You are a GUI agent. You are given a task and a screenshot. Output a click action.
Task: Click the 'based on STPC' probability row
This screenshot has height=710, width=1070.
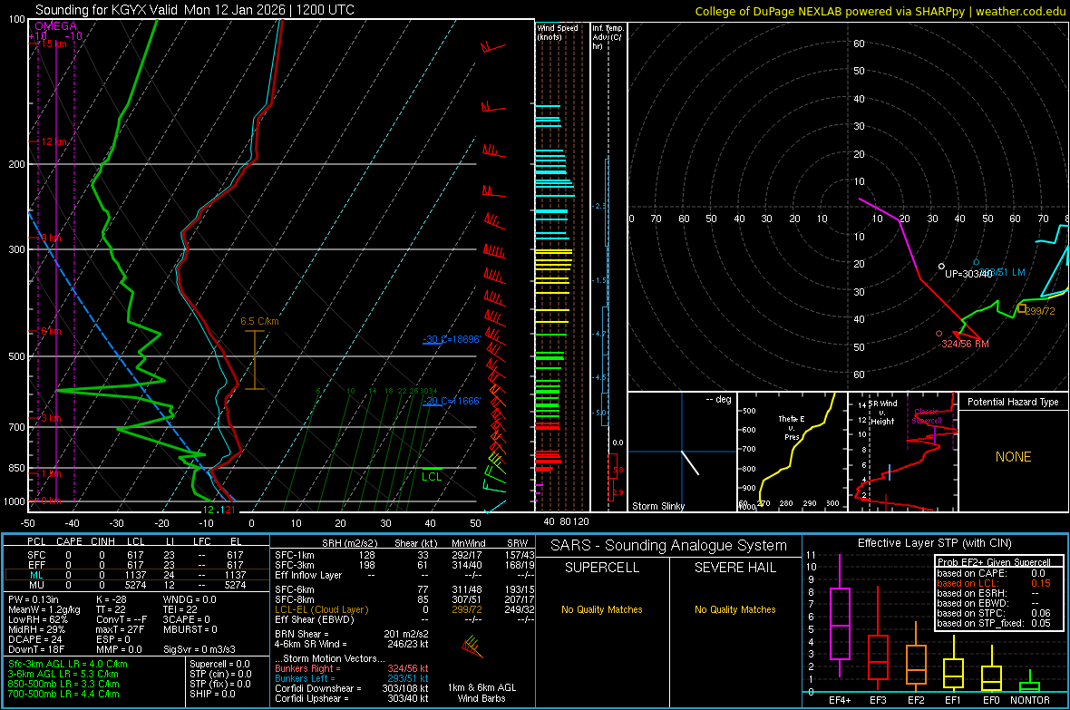click(x=994, y=613)
